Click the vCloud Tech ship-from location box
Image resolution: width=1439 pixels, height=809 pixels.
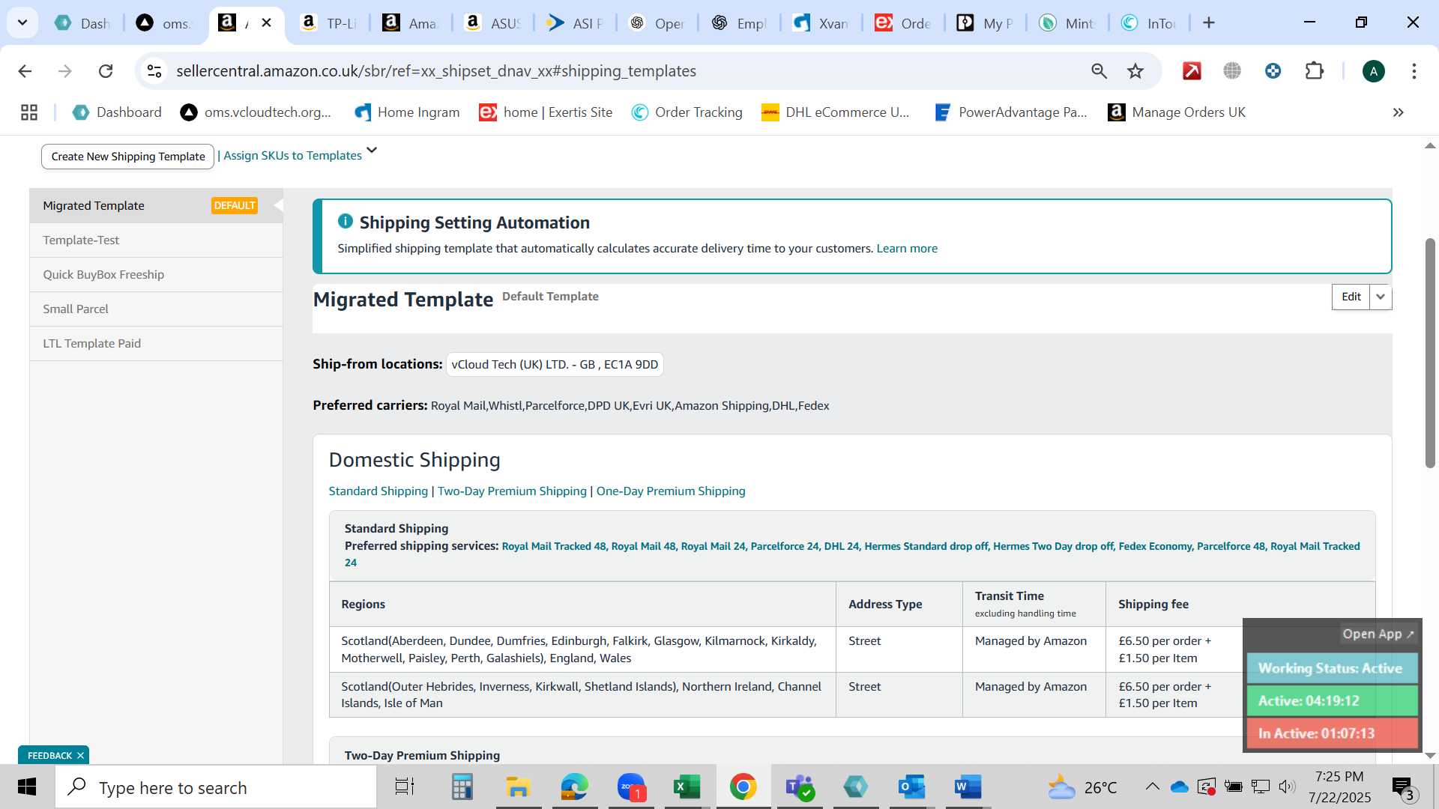pos(555,365)
